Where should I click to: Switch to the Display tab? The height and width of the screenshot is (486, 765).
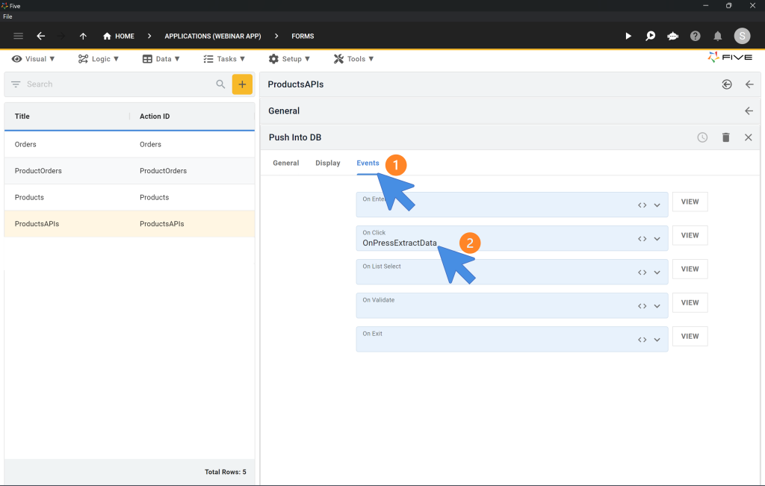(x=327, y=163)
